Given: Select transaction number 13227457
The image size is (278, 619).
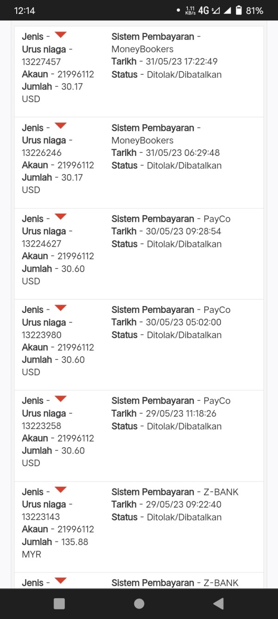Looking at the screenshot, I should click(41, 62).
